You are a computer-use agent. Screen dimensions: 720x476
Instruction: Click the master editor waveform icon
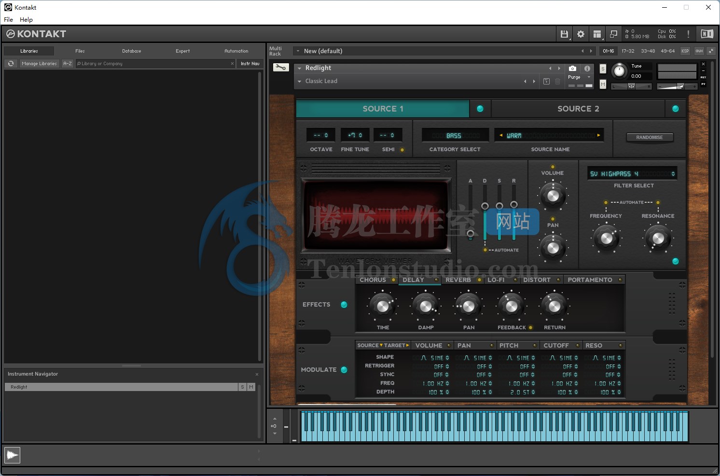12,455
